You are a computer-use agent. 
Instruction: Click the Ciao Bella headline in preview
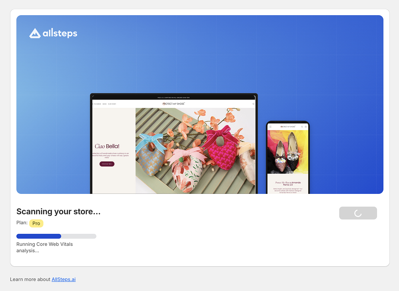[x=107, y=146]
